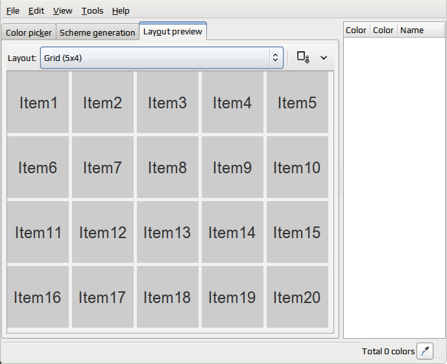Open the Layout combo box set to Grid (5x4)
The image size is (447, 364).
162,58
